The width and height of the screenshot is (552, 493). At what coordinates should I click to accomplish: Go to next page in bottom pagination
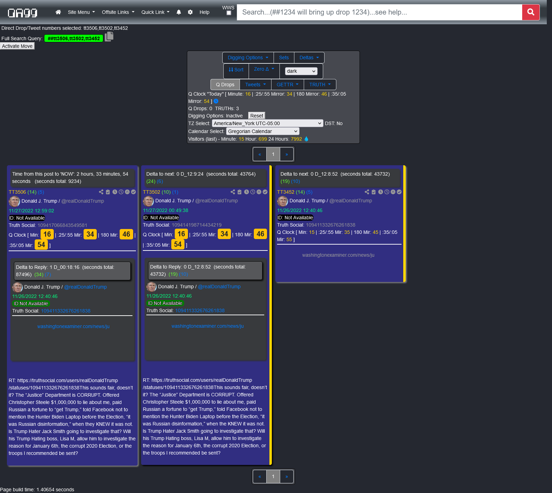287,476
